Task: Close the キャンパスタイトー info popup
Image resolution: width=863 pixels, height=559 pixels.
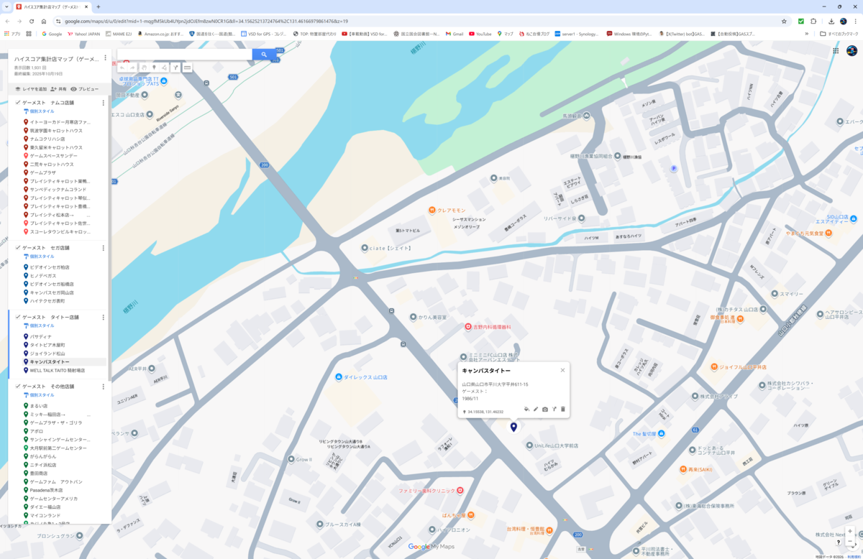Action: tap(562, 370)
